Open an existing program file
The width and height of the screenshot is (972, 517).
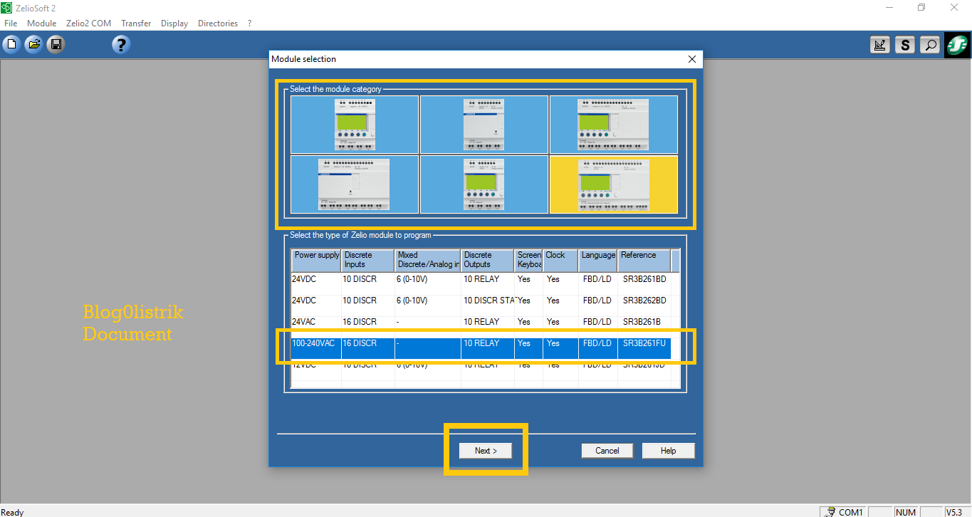(33, 43)
